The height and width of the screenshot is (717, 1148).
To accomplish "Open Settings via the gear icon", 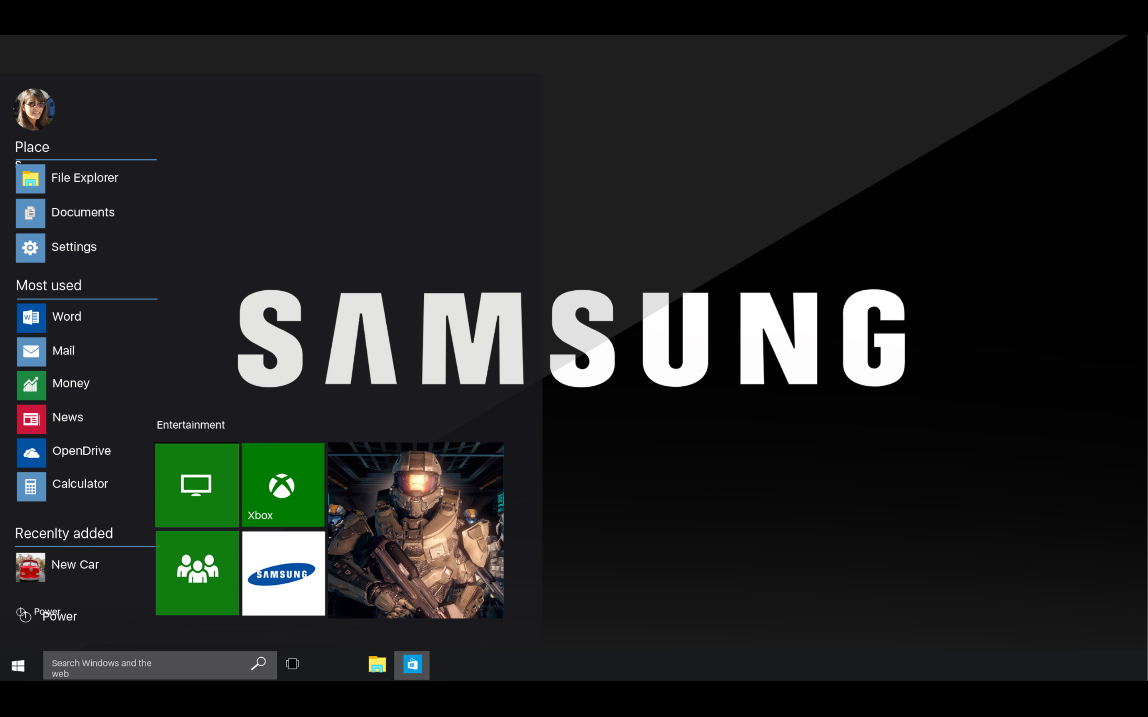I will [x=30, y=248].
